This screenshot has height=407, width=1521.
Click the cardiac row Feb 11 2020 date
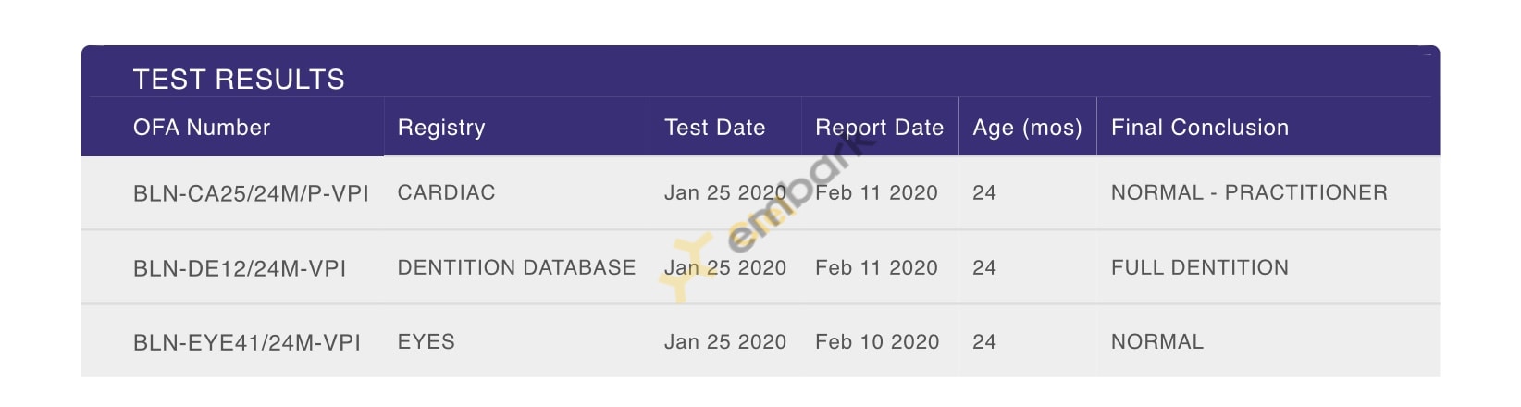[876, 192]
